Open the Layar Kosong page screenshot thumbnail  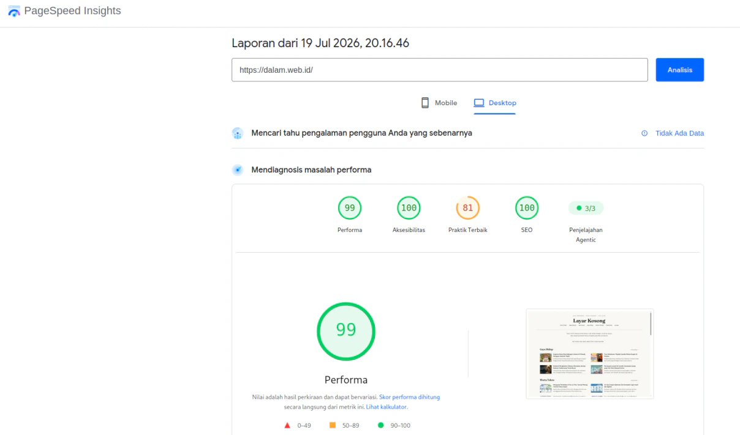click(x=589, y=354)
